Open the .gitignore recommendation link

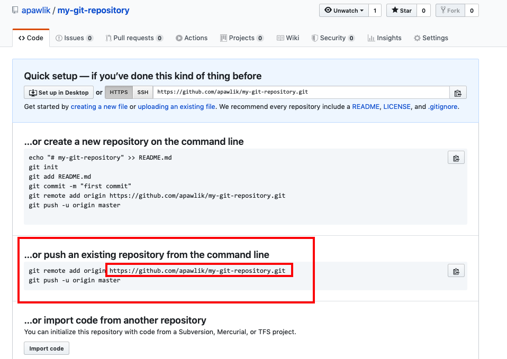point(442,107)
